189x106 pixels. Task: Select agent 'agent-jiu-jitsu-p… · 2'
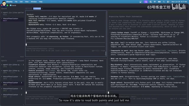12,72
